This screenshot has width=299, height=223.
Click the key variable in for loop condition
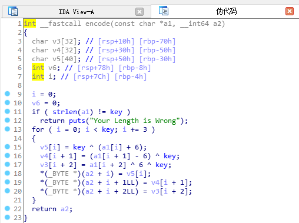[x=108, y=130]
